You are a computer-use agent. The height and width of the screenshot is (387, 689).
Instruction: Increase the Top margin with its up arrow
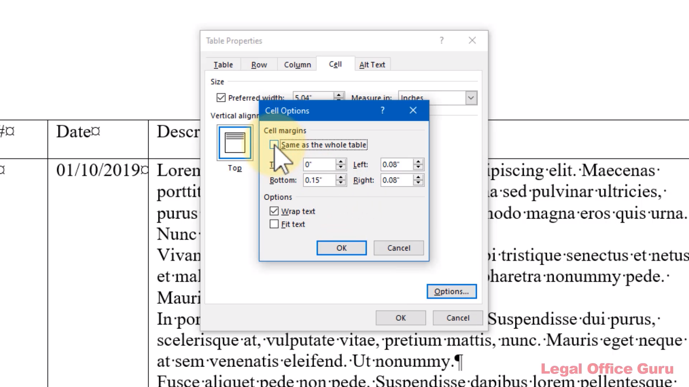pos(341,162)
